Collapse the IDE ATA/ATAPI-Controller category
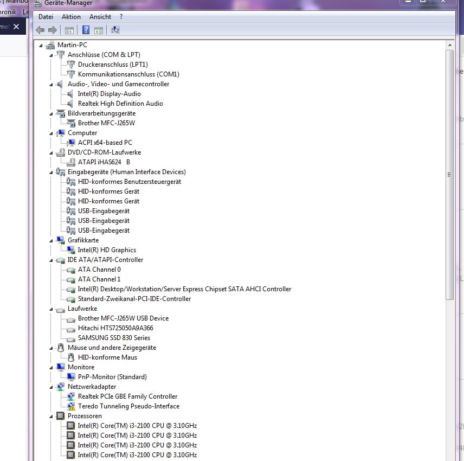The height and width of the screenshot is (461, 464). (x=51, y=260)
